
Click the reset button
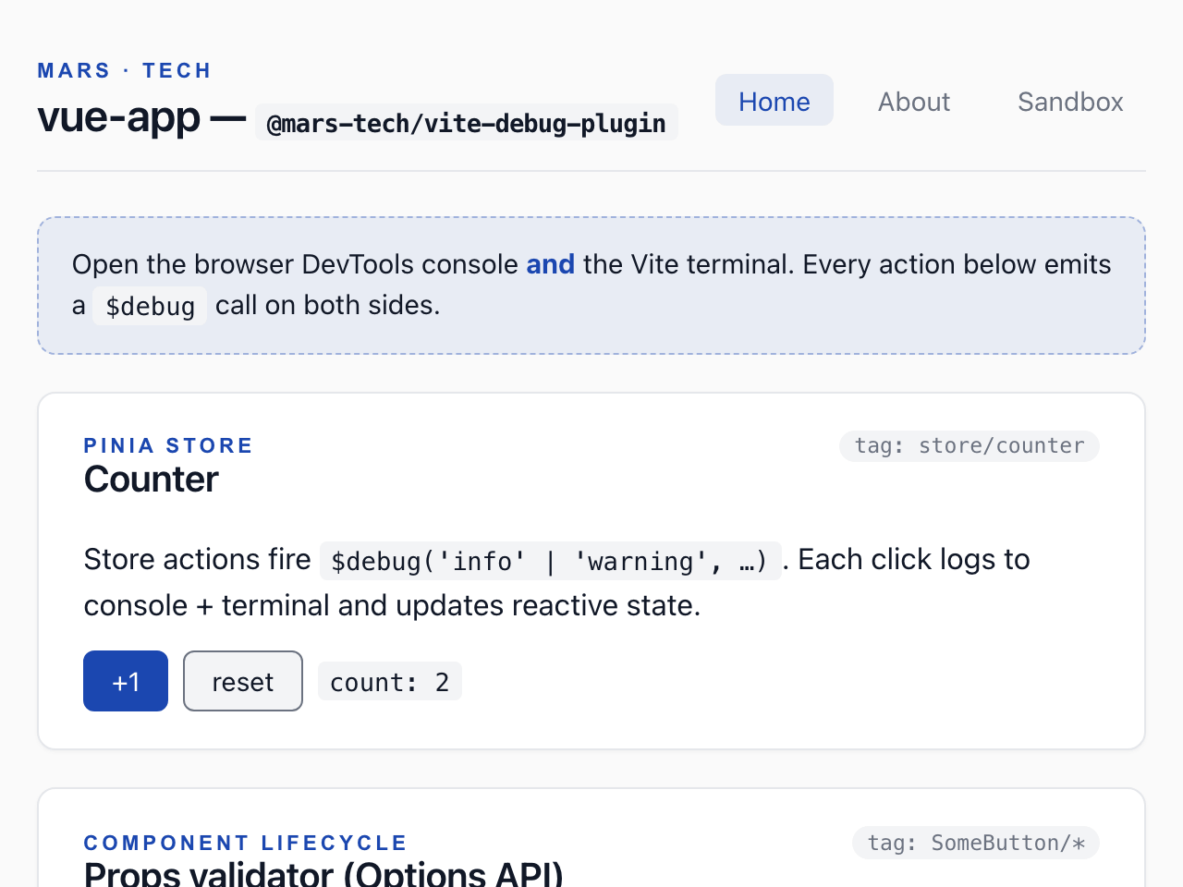point(243,681)
